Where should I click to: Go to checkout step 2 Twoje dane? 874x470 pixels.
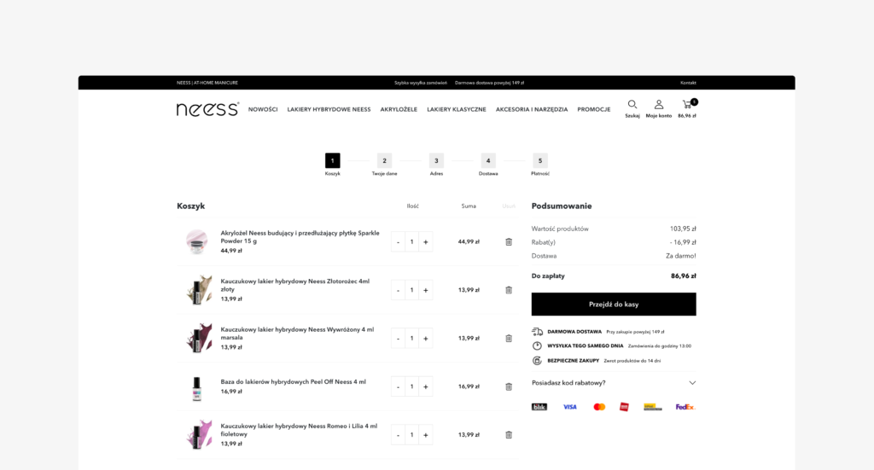384,160
